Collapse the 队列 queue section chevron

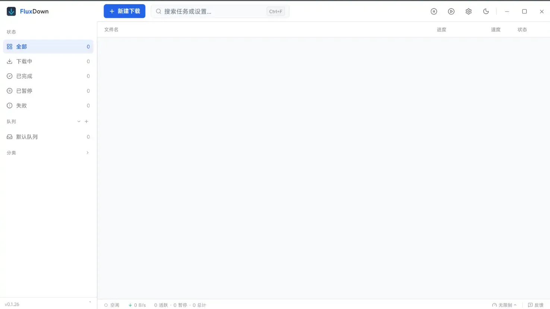(x=79, y=121)
